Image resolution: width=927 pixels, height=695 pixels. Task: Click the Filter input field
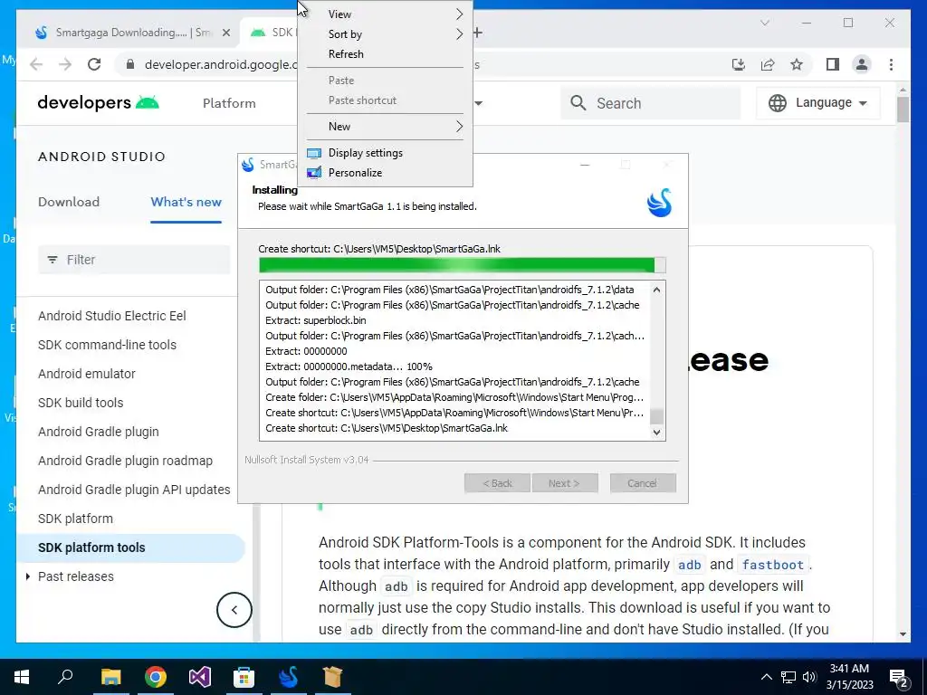[x=134, y=260]
